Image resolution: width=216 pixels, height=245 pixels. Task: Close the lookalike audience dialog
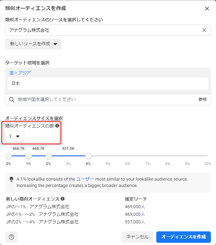(207, 9)
